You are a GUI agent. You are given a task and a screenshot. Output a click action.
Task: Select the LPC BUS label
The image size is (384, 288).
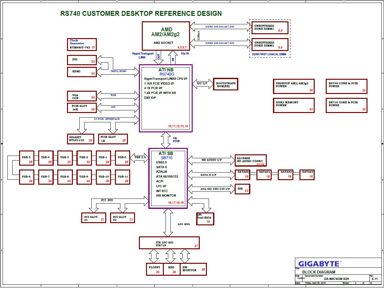(x=184, y=224)
